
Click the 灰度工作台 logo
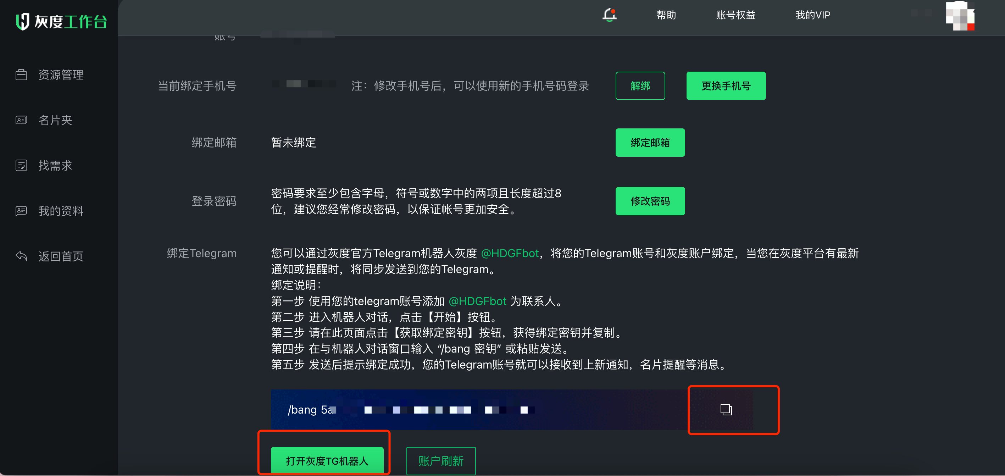point(61,21)
